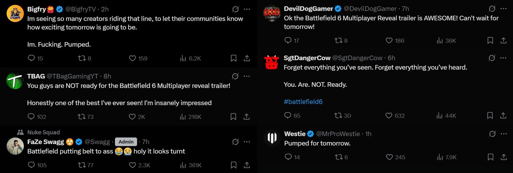Viewport: 513px width, 173px height.
Task: Repost TBAG's Battlefield 6 tweet
Action: [x=82, y=117]
